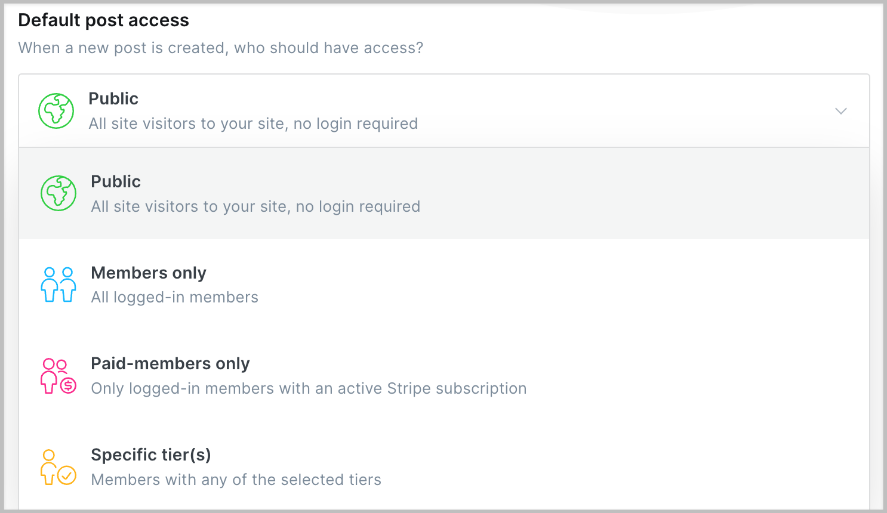This screenshot has height=513, width=887.
Task: Choose the Paid-members only option
Action: pyautogui.click(x=444, y=376)
